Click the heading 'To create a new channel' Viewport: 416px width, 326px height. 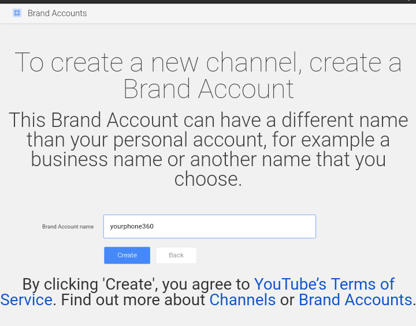[208, 75]
